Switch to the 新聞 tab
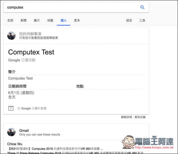The width and height of the screenshot is (178, 154). (23, 20)
